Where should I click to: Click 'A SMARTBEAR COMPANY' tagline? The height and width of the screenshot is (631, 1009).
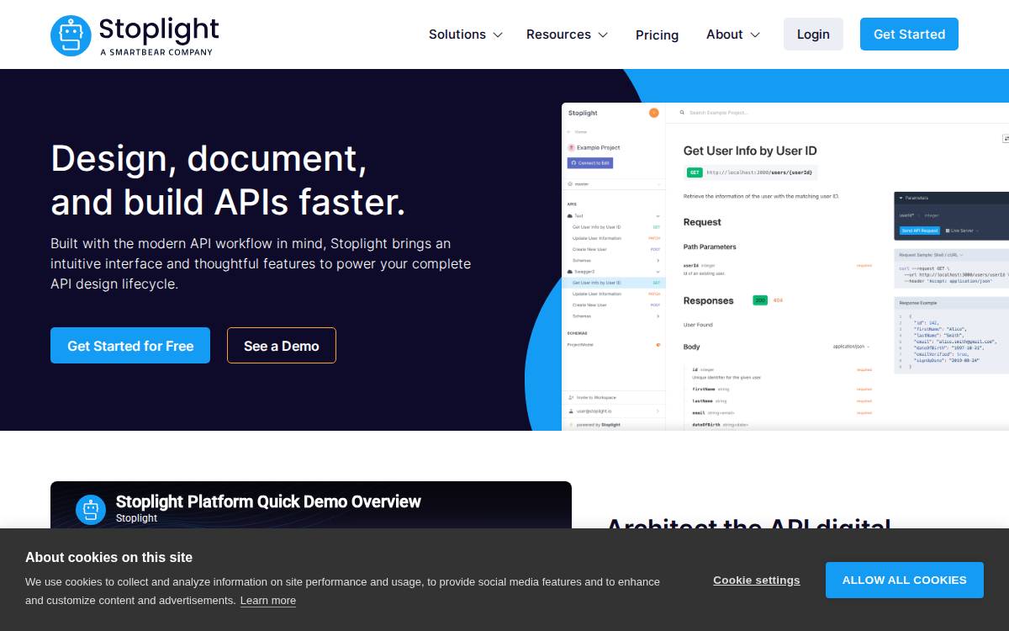(x=156, y=52)
